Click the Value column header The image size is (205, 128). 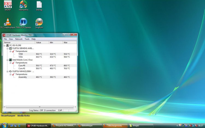(42, 42)
